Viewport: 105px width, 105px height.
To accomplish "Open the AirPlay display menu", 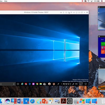I will (x=92, y=1).
